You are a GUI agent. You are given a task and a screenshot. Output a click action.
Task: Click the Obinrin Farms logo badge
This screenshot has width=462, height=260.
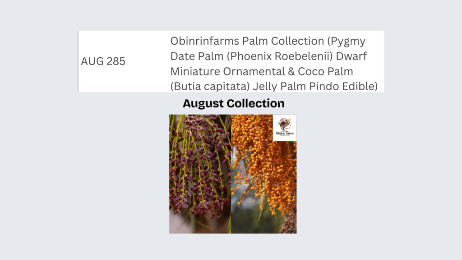pos(284,128)
